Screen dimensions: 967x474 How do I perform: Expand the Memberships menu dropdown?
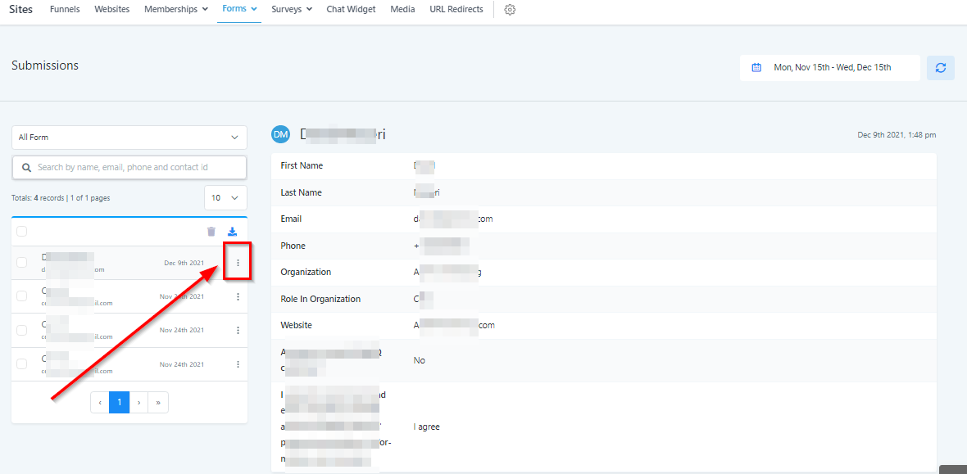point(175,10)
